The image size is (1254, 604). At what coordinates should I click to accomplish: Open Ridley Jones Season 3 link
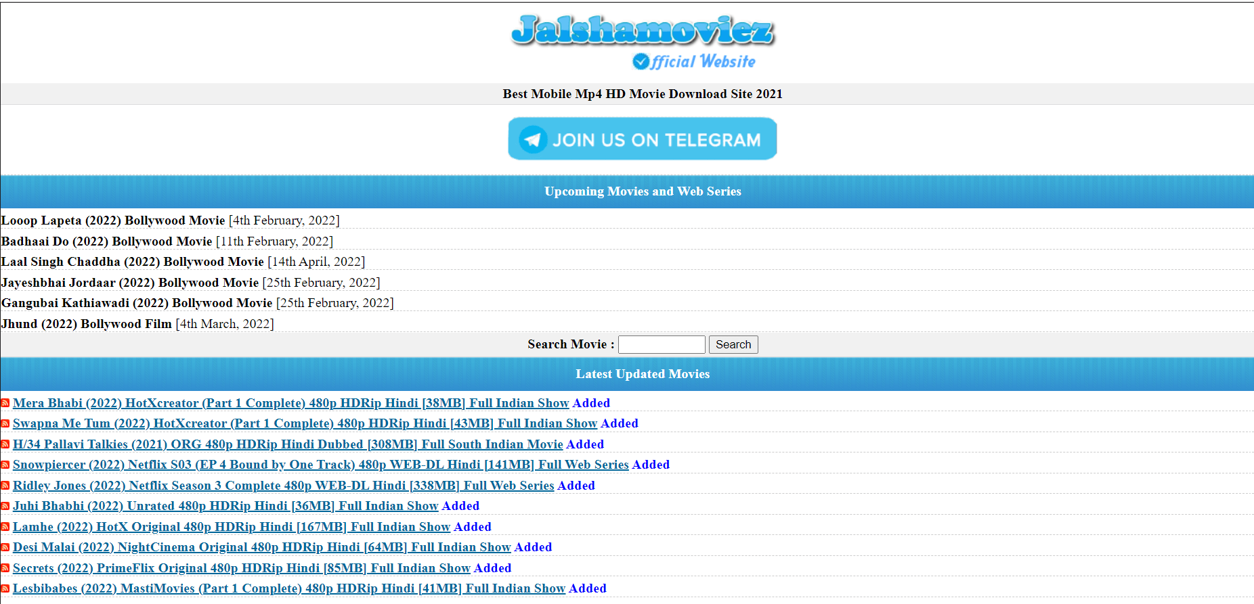click(283, 486)
